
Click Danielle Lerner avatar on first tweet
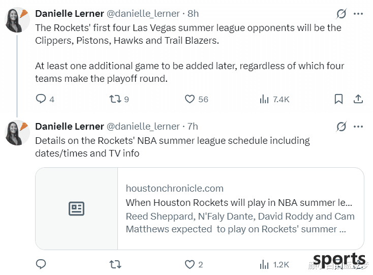pos(17,20)
